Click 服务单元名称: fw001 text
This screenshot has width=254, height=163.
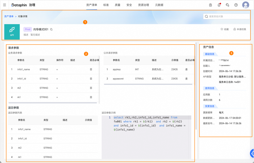click(230, 82)
